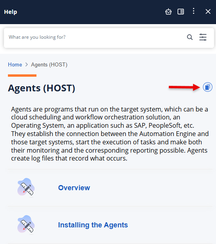The image size is (216, 244).
Task: Click the Help panel title
Action: (11, 12)
